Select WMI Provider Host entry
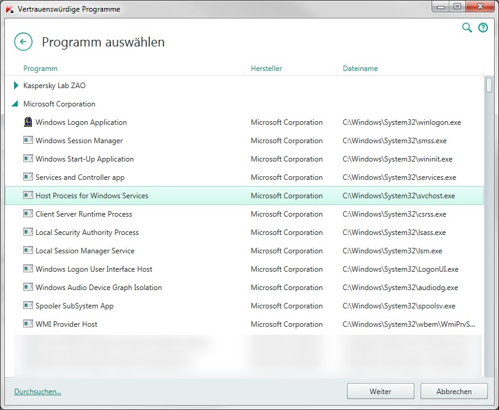 (66, 324)
